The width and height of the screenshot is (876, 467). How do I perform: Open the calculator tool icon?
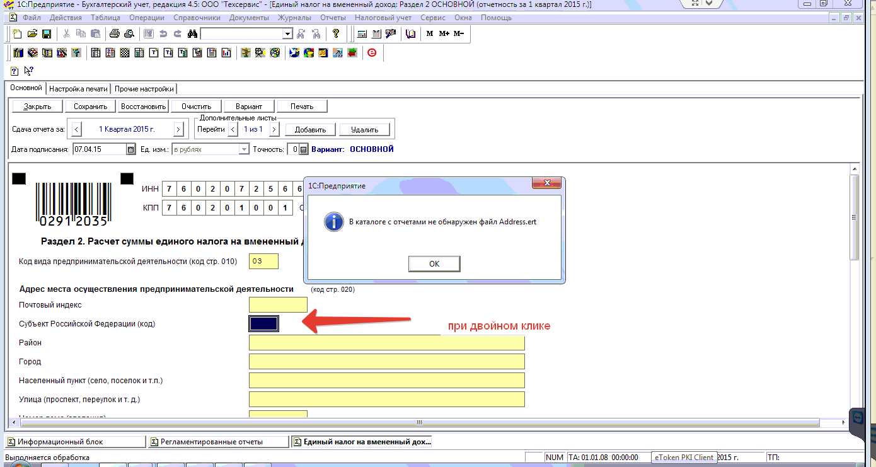click(x=362, y=33)
